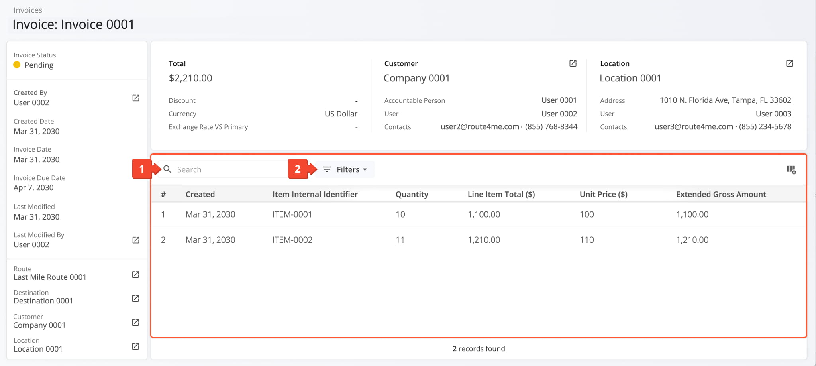Open Last Modified By user link icon

tap(135, 240)
